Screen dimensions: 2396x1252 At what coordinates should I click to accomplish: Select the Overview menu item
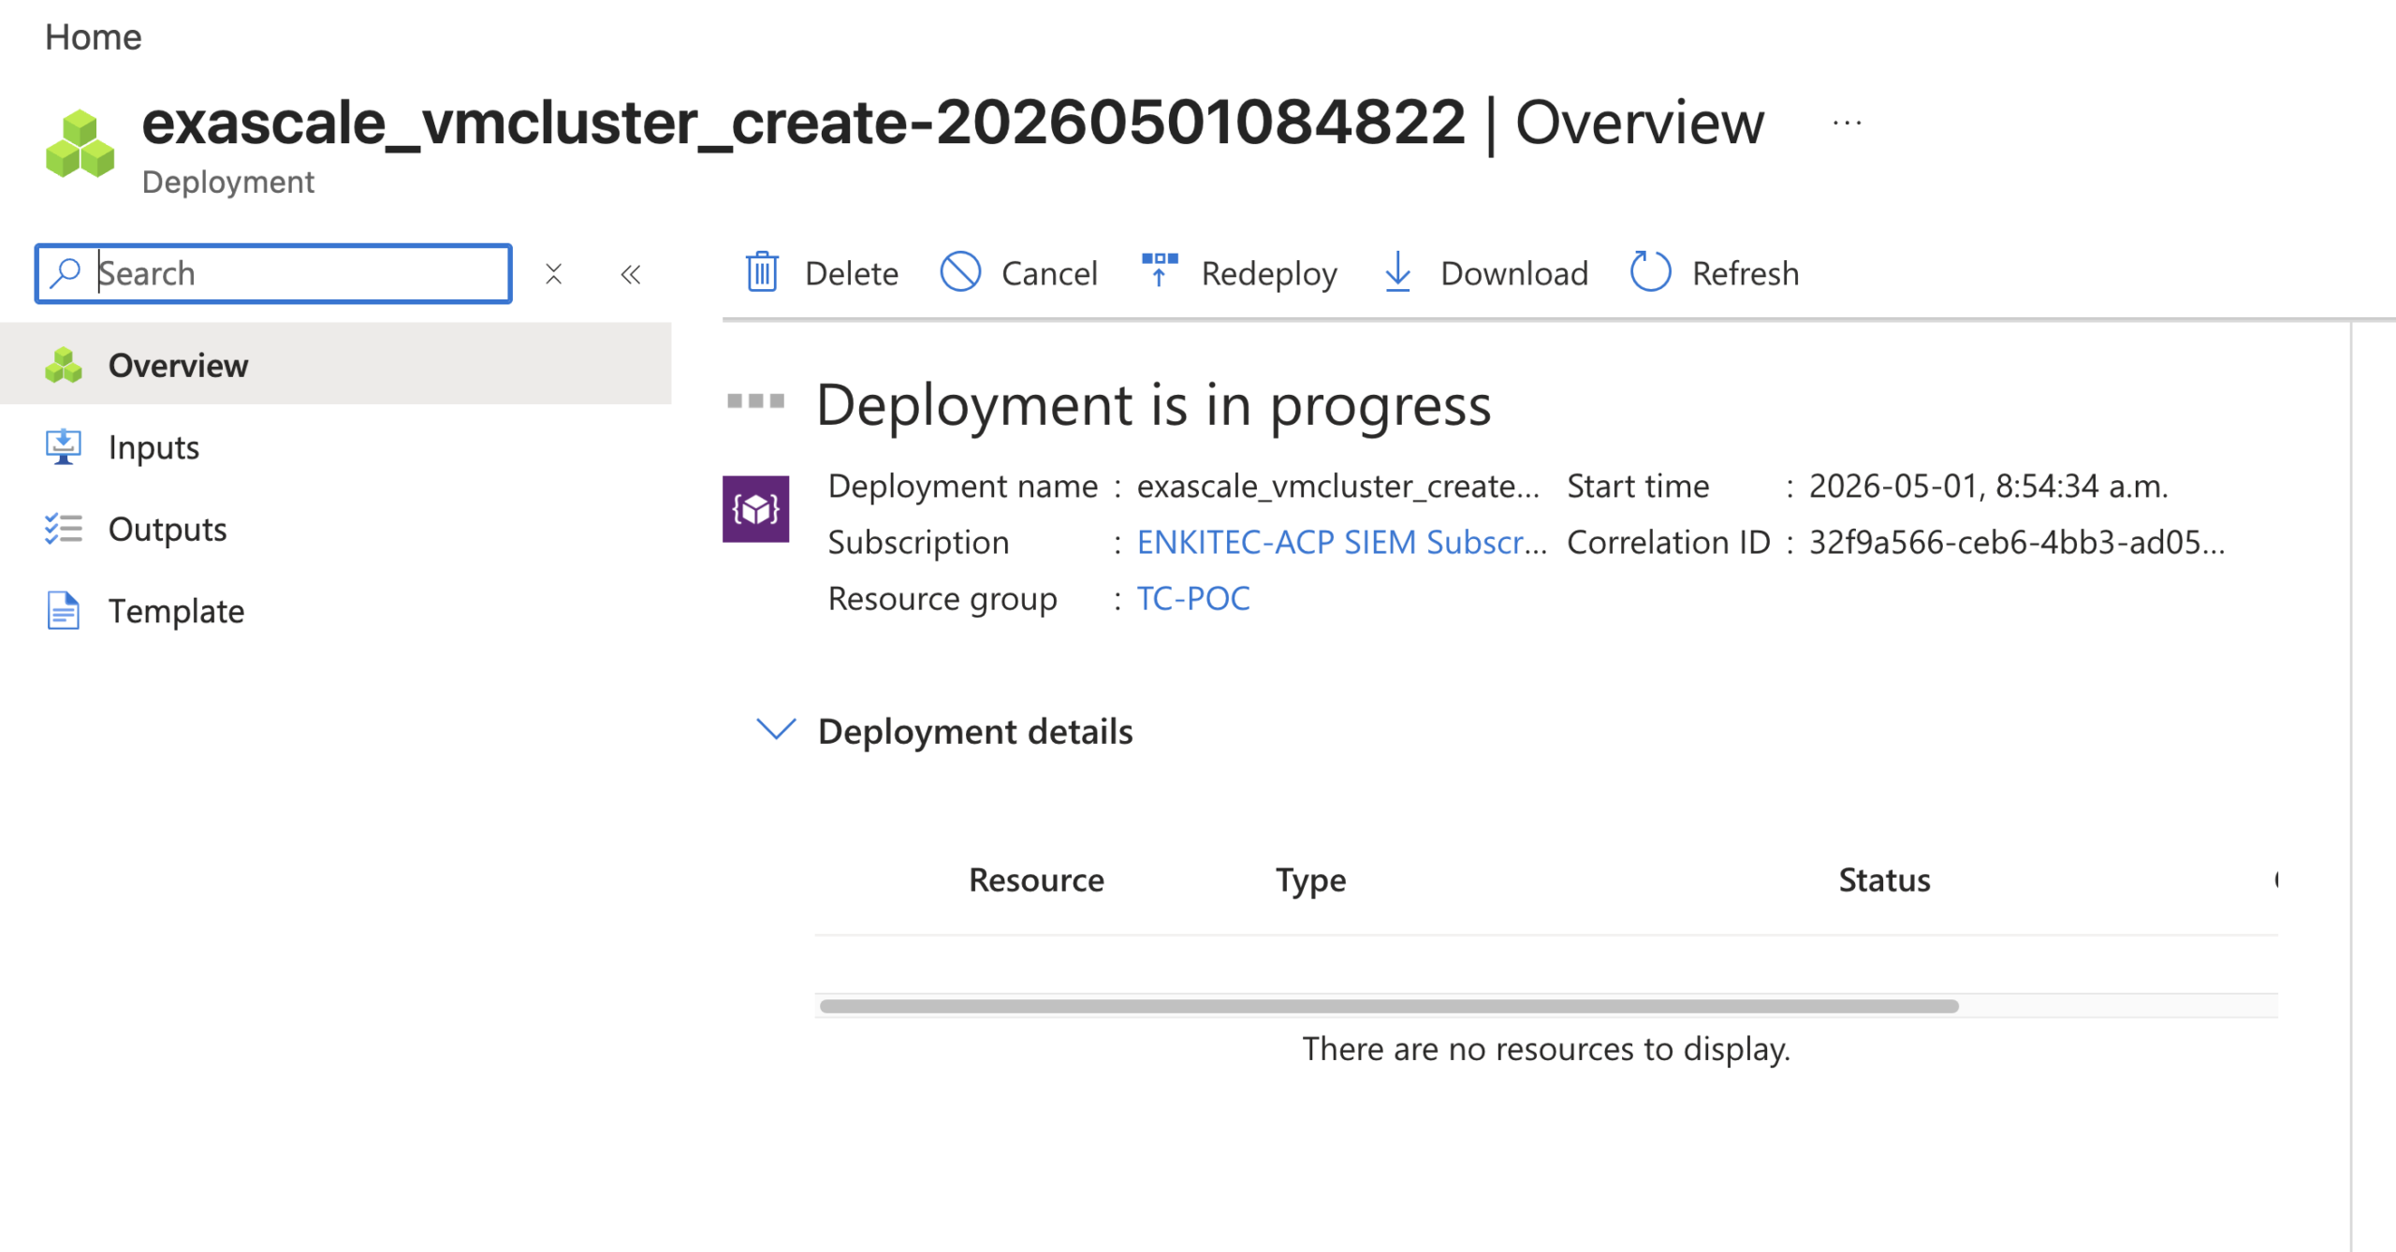point(335,365)
